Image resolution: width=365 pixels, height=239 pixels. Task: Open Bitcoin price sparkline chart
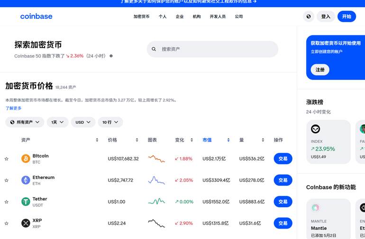click(x=156, y=159)
